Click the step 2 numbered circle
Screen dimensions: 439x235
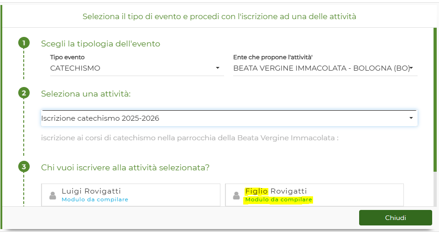click(24, 93)
